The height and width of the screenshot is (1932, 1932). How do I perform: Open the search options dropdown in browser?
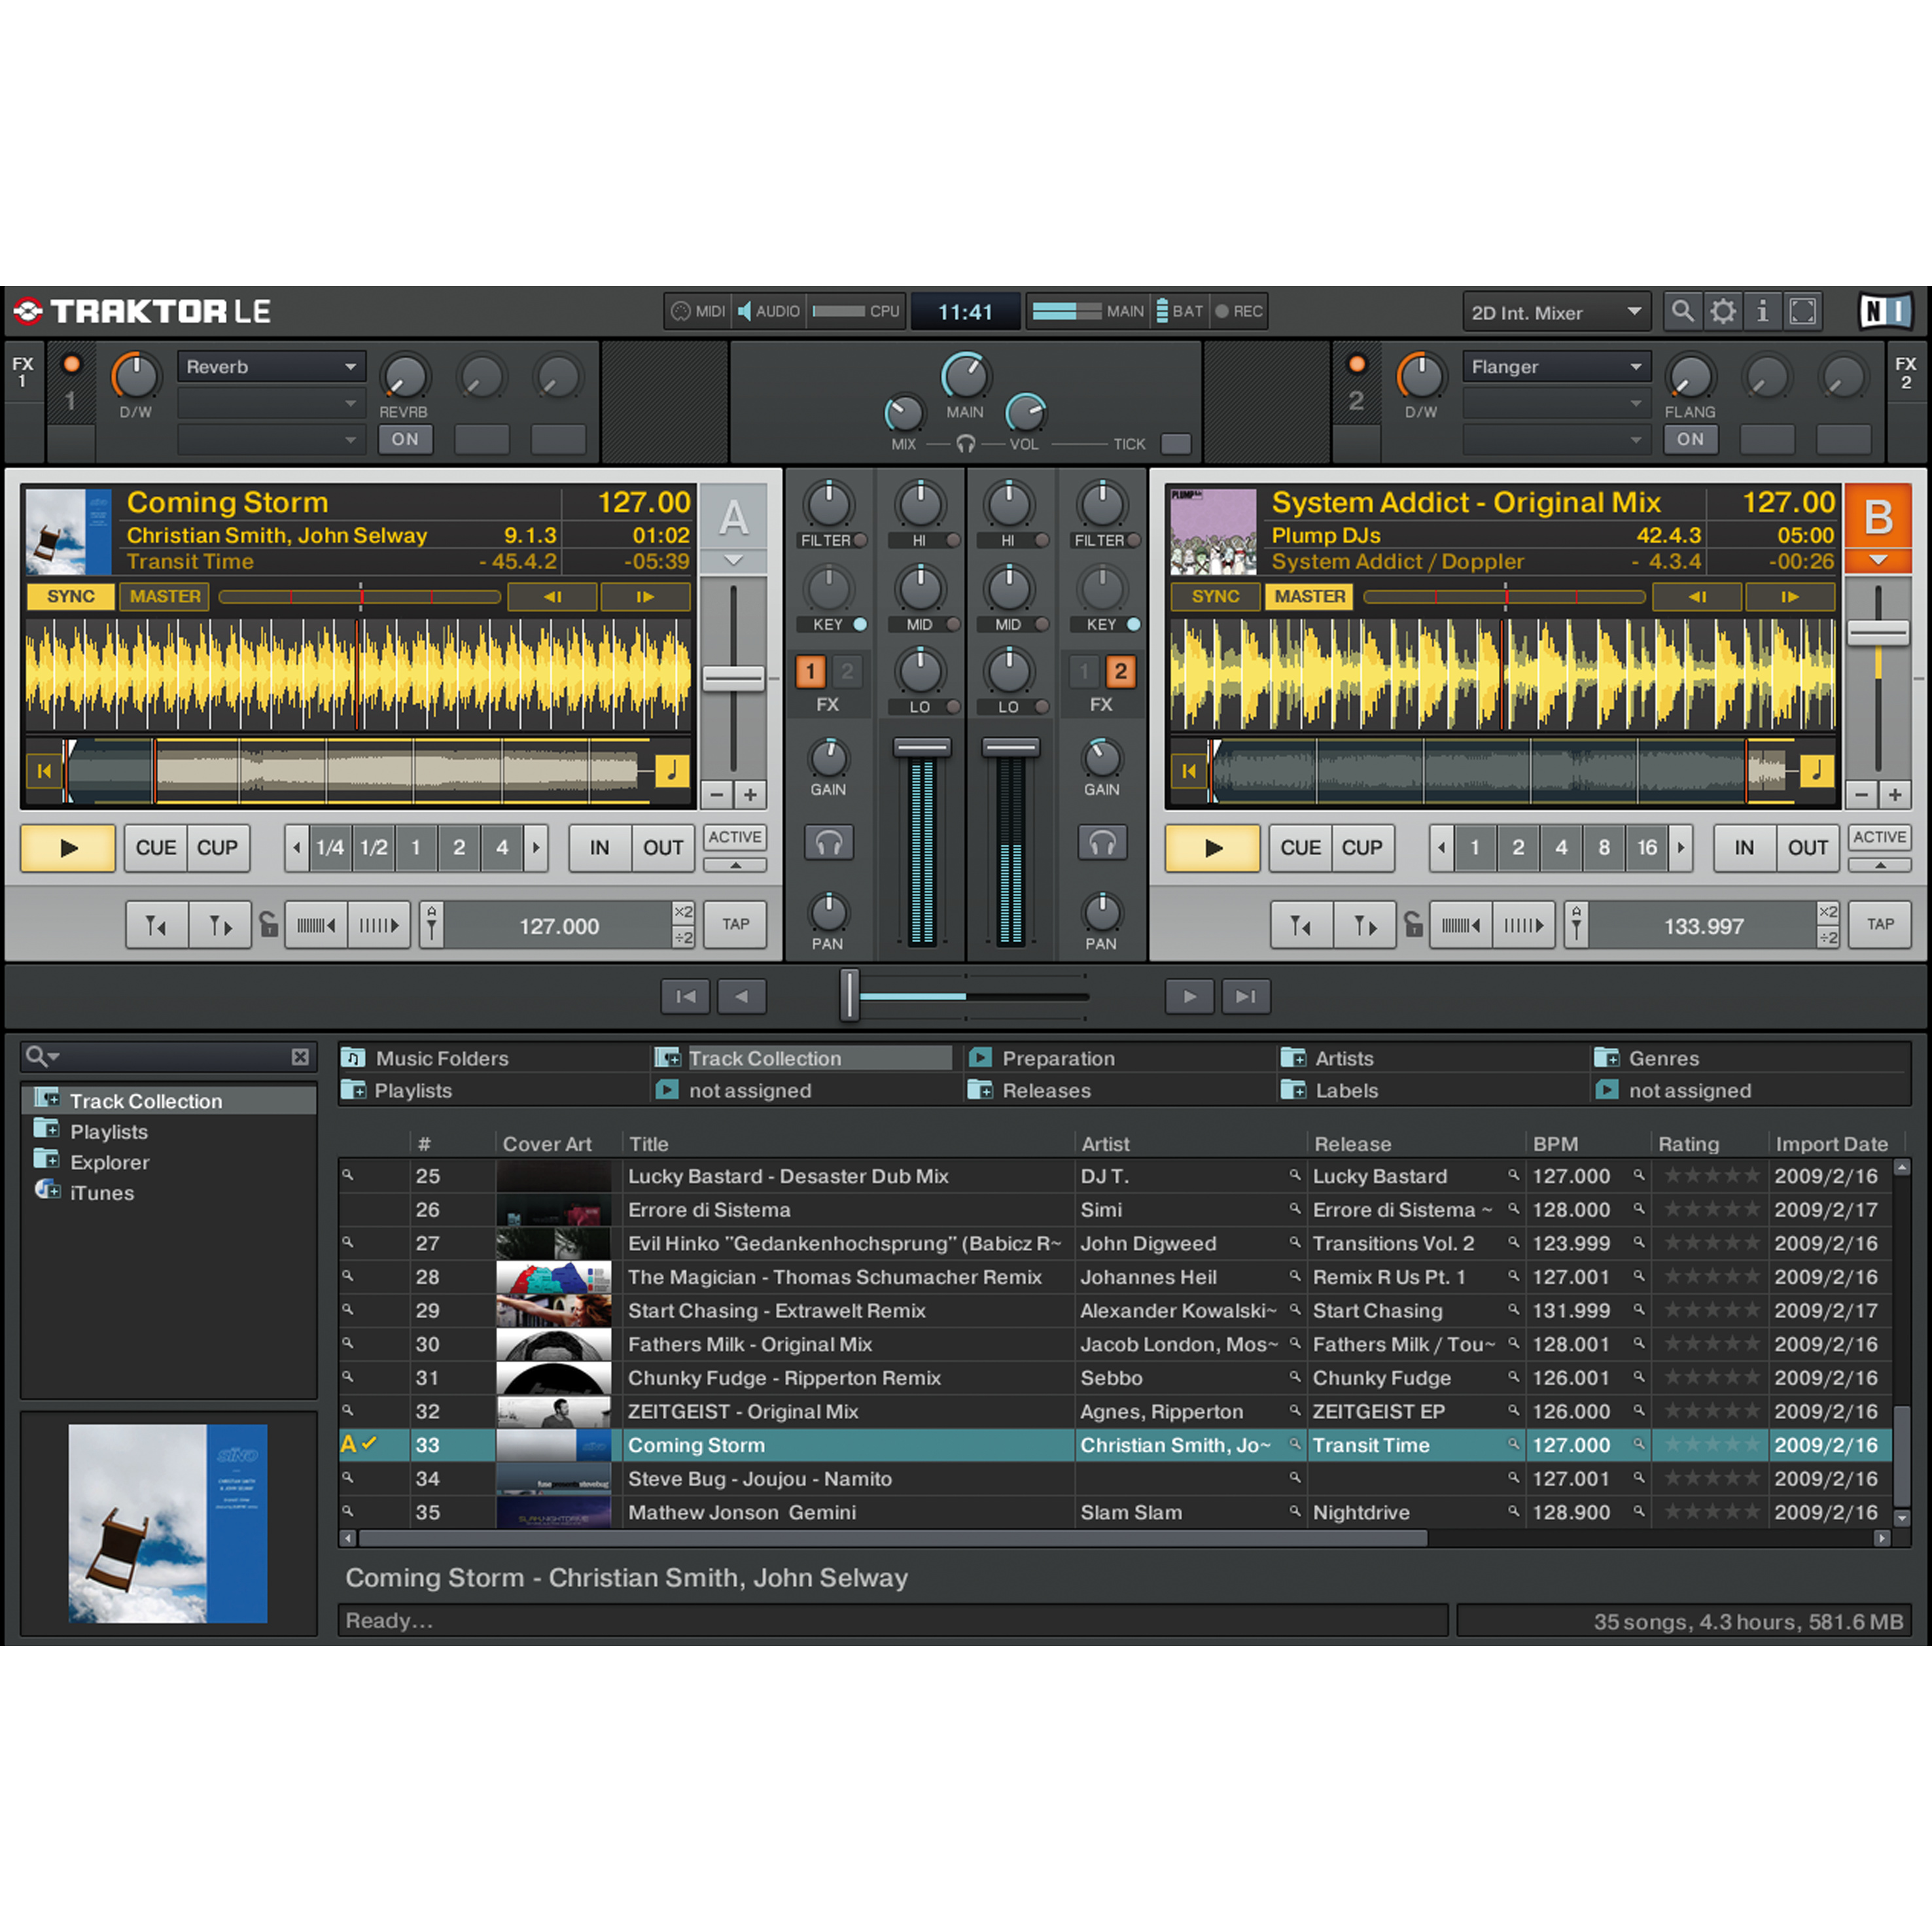(43, 1057)
